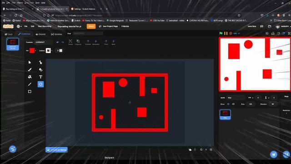The width and height of the screenshot is (291, 164).
Task: Click the redo arrow in paint editor
Action: pos(63,42)
